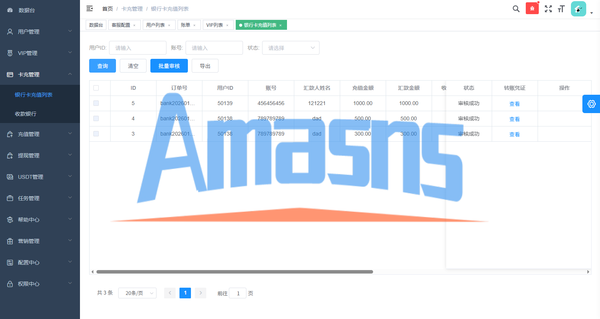View transfer voucher 查看 for ID 5

pyautogui.click(x=515, y=104)
